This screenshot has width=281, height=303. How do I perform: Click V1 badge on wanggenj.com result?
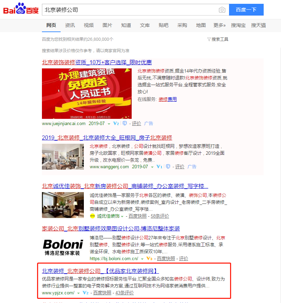(159, 167)
